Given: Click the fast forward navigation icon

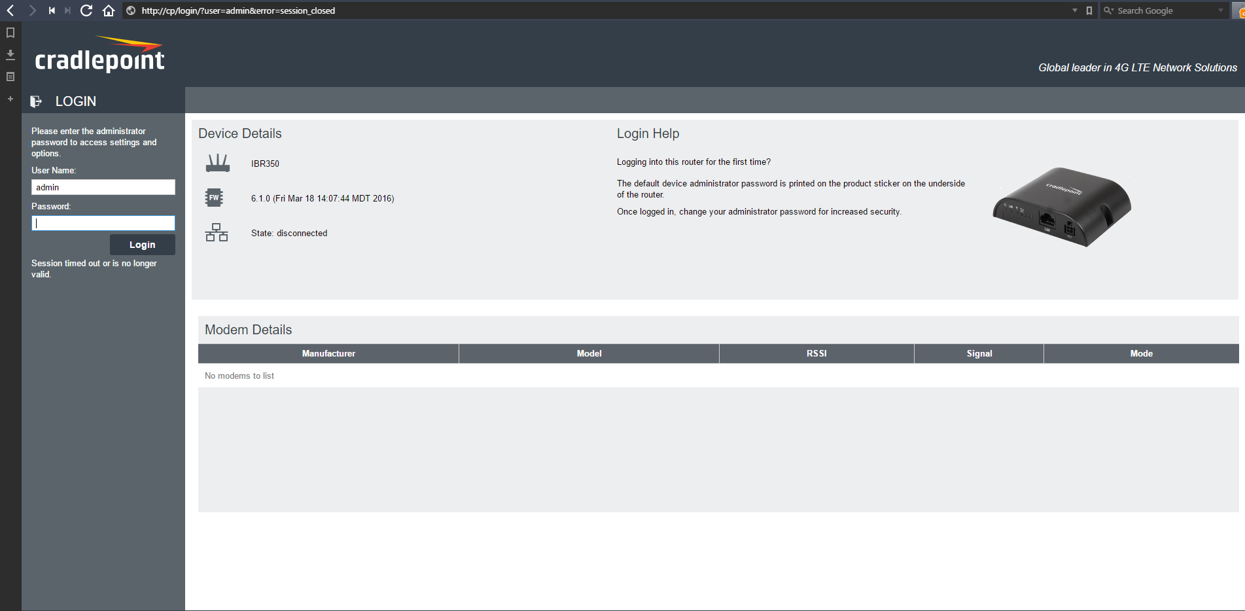Looking at the screenshot, I should click(x=67, y=10).
